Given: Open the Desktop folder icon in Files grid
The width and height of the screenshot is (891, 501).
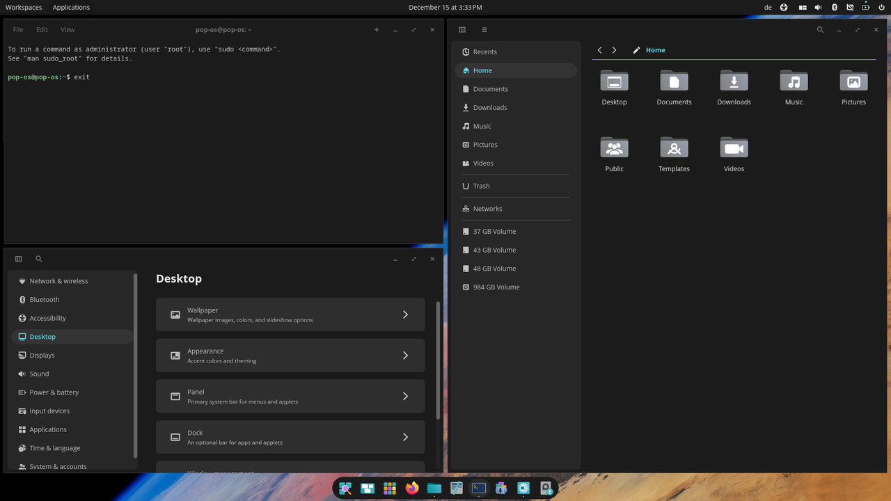Looking at the screenshot, I should pyautogui.click(x=614, y=81).
